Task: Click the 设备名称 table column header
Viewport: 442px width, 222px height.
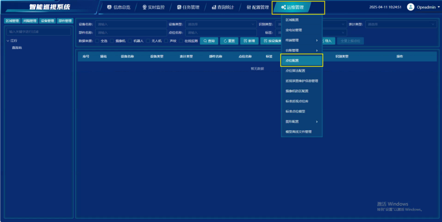Action: [x=127, y=56]
